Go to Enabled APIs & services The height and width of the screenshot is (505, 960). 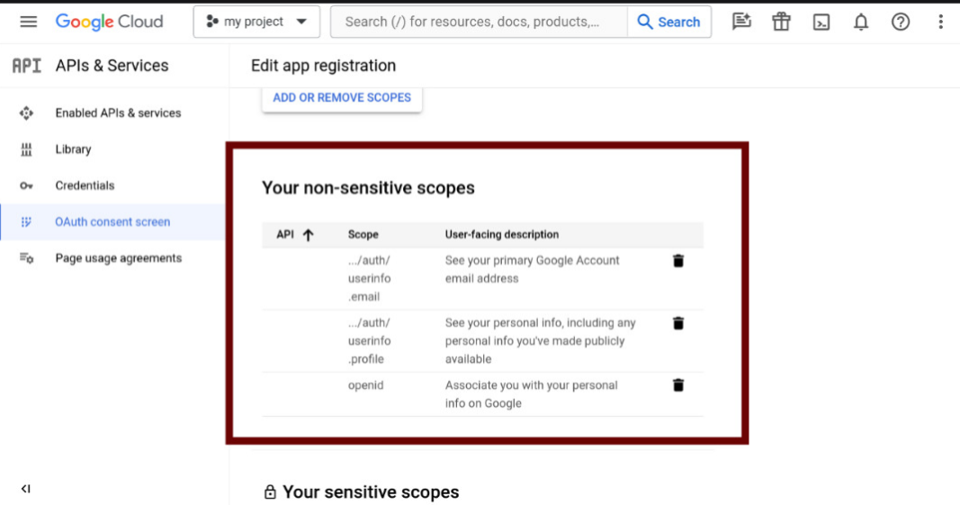coord(118,113)
